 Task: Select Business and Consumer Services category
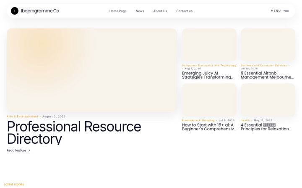[x=264, y=66]
